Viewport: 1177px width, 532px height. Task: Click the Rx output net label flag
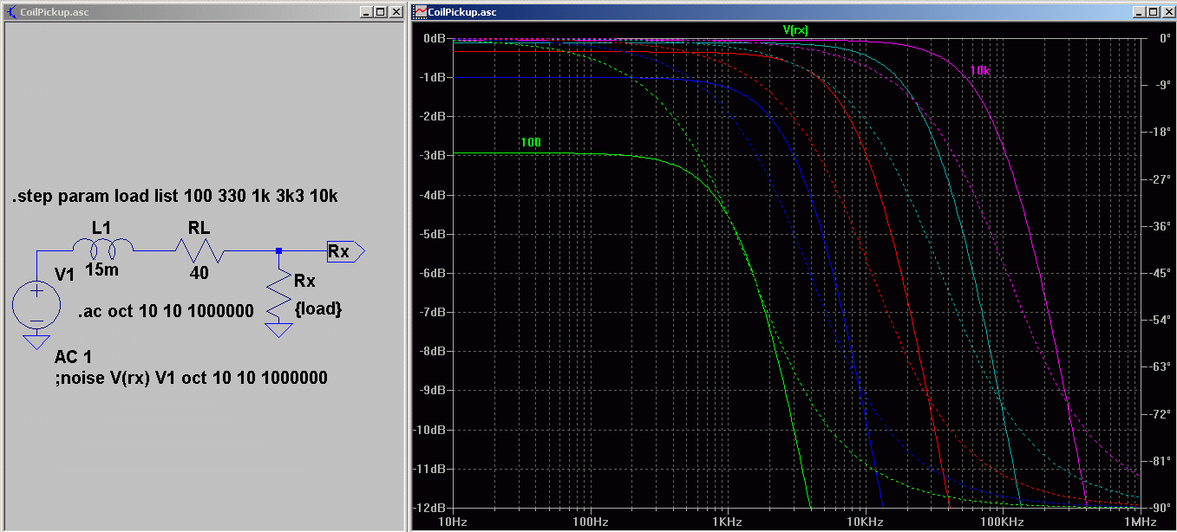pos(344,251)
